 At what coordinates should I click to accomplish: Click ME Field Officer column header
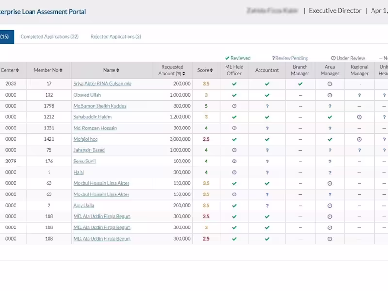234,70
